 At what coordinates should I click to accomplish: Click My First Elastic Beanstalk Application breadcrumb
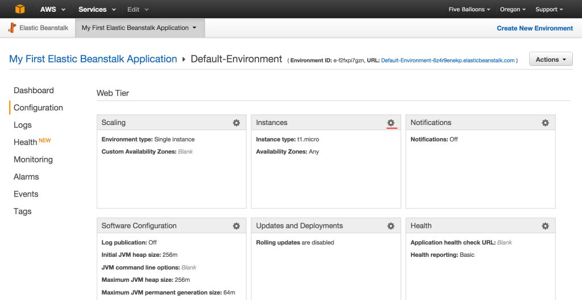[x=93, y=59]
